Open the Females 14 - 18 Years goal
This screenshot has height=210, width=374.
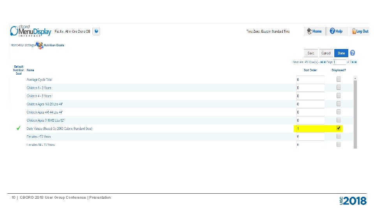coord(41,145)
